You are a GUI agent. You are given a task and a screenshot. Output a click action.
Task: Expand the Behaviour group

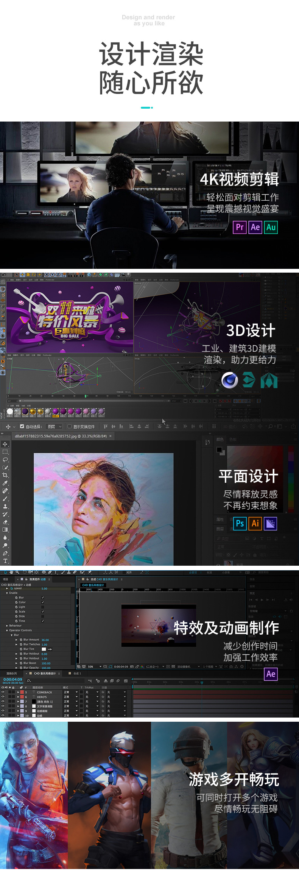(7, 626)
